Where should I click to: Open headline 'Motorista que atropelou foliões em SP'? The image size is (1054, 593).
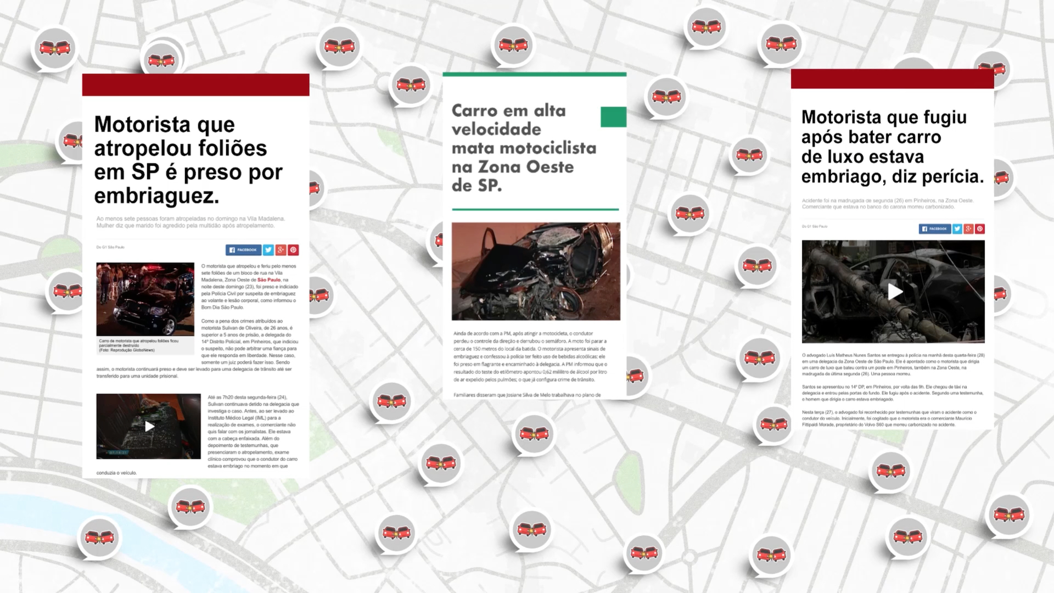coord(188,160)
